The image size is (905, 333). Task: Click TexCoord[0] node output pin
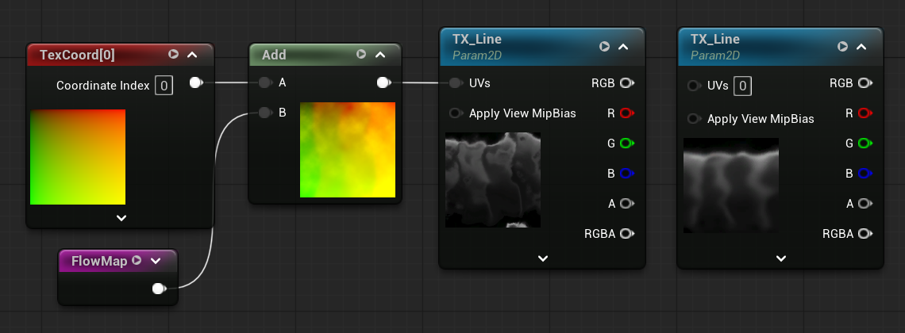coord(196,83)
